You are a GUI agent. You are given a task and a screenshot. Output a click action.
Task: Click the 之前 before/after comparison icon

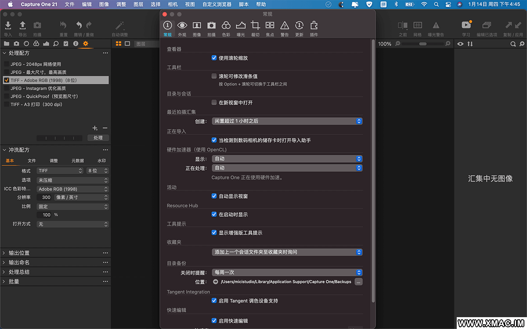[403, 25]
